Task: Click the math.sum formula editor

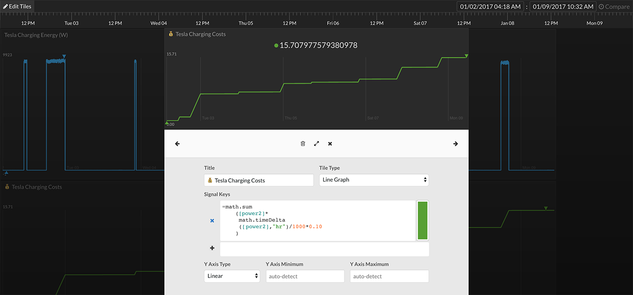Action: click(x=317, y=221)
